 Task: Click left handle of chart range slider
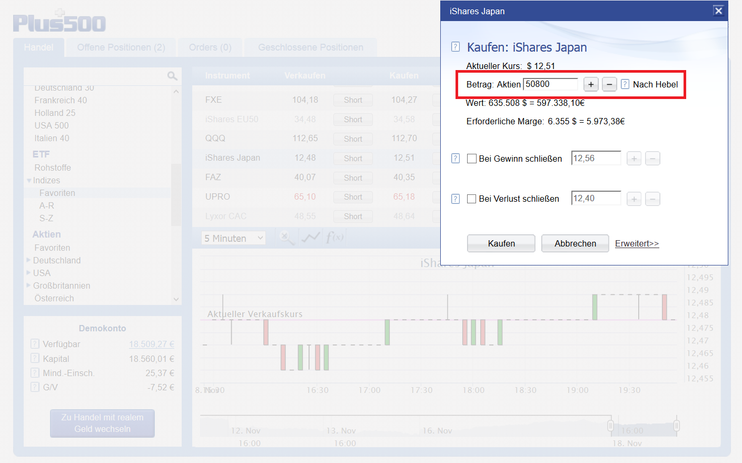point(610,425)
